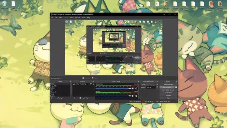Select the Roblox scene
Viewport: 227px width, 128px height.
coord(60,88)
